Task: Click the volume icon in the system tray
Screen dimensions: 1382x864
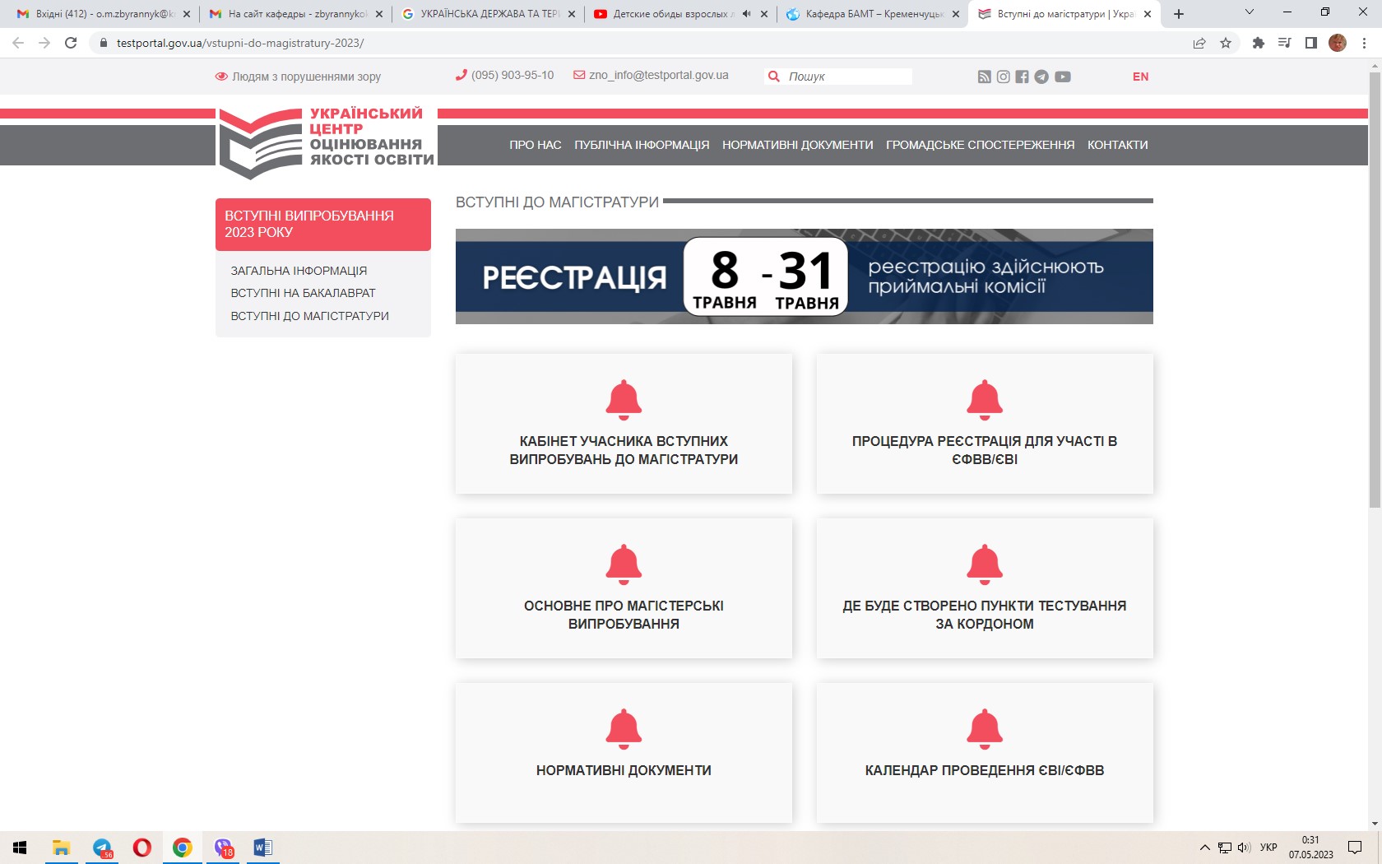Action: pyautogui.click(x=1244, y=848)
